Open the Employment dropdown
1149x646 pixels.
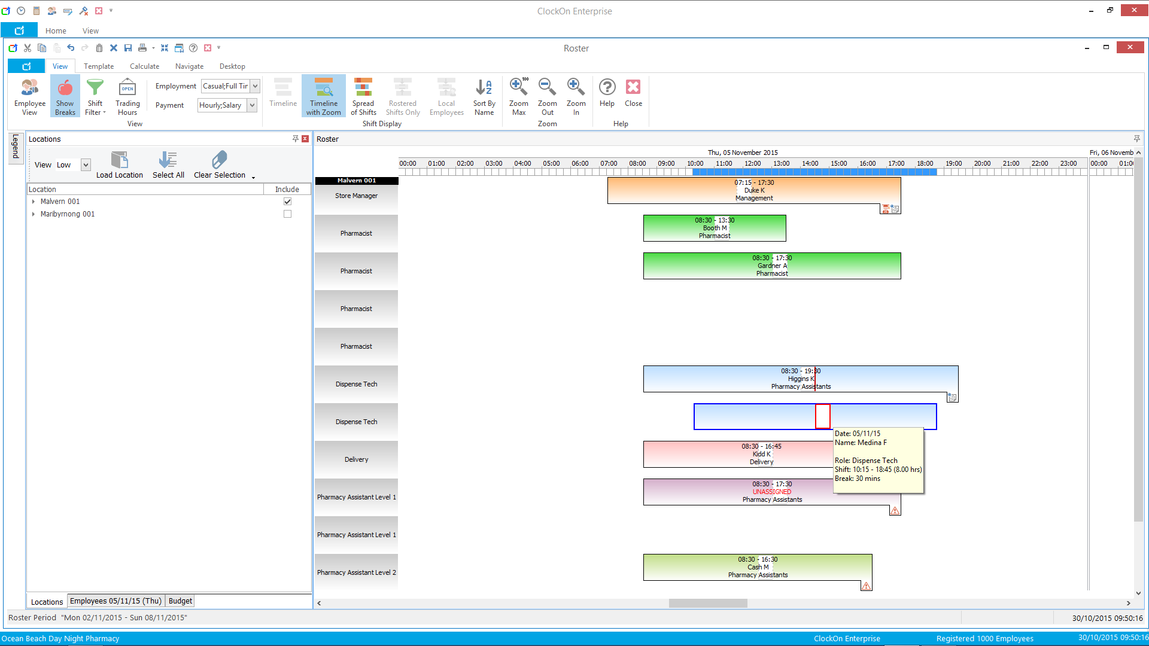coord(256,86)
